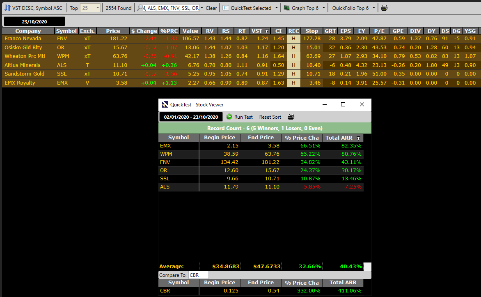The height and width of the screenshot is (297, 481).
Task: Print QuickTest results via its printer icon
Action: point(291,117)
